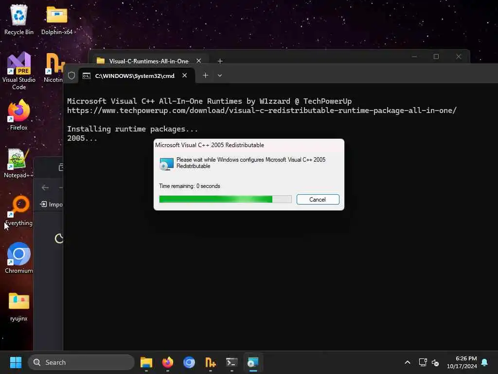The width and height of the screenshot is (498, 374).
Task: Open Nicotine+ from the taskbar
Action: pyautogui.click(x=210, y=362)
